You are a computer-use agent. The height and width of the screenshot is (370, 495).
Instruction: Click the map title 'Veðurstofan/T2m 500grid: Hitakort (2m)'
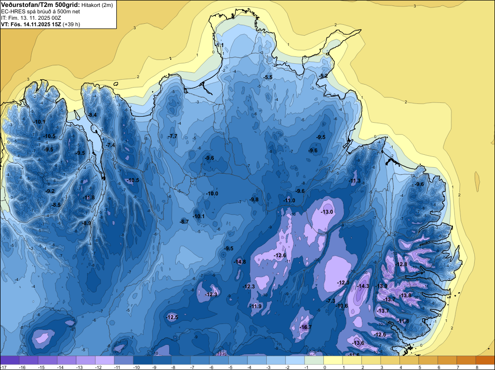pyautogui.click(x=57, y=5)
